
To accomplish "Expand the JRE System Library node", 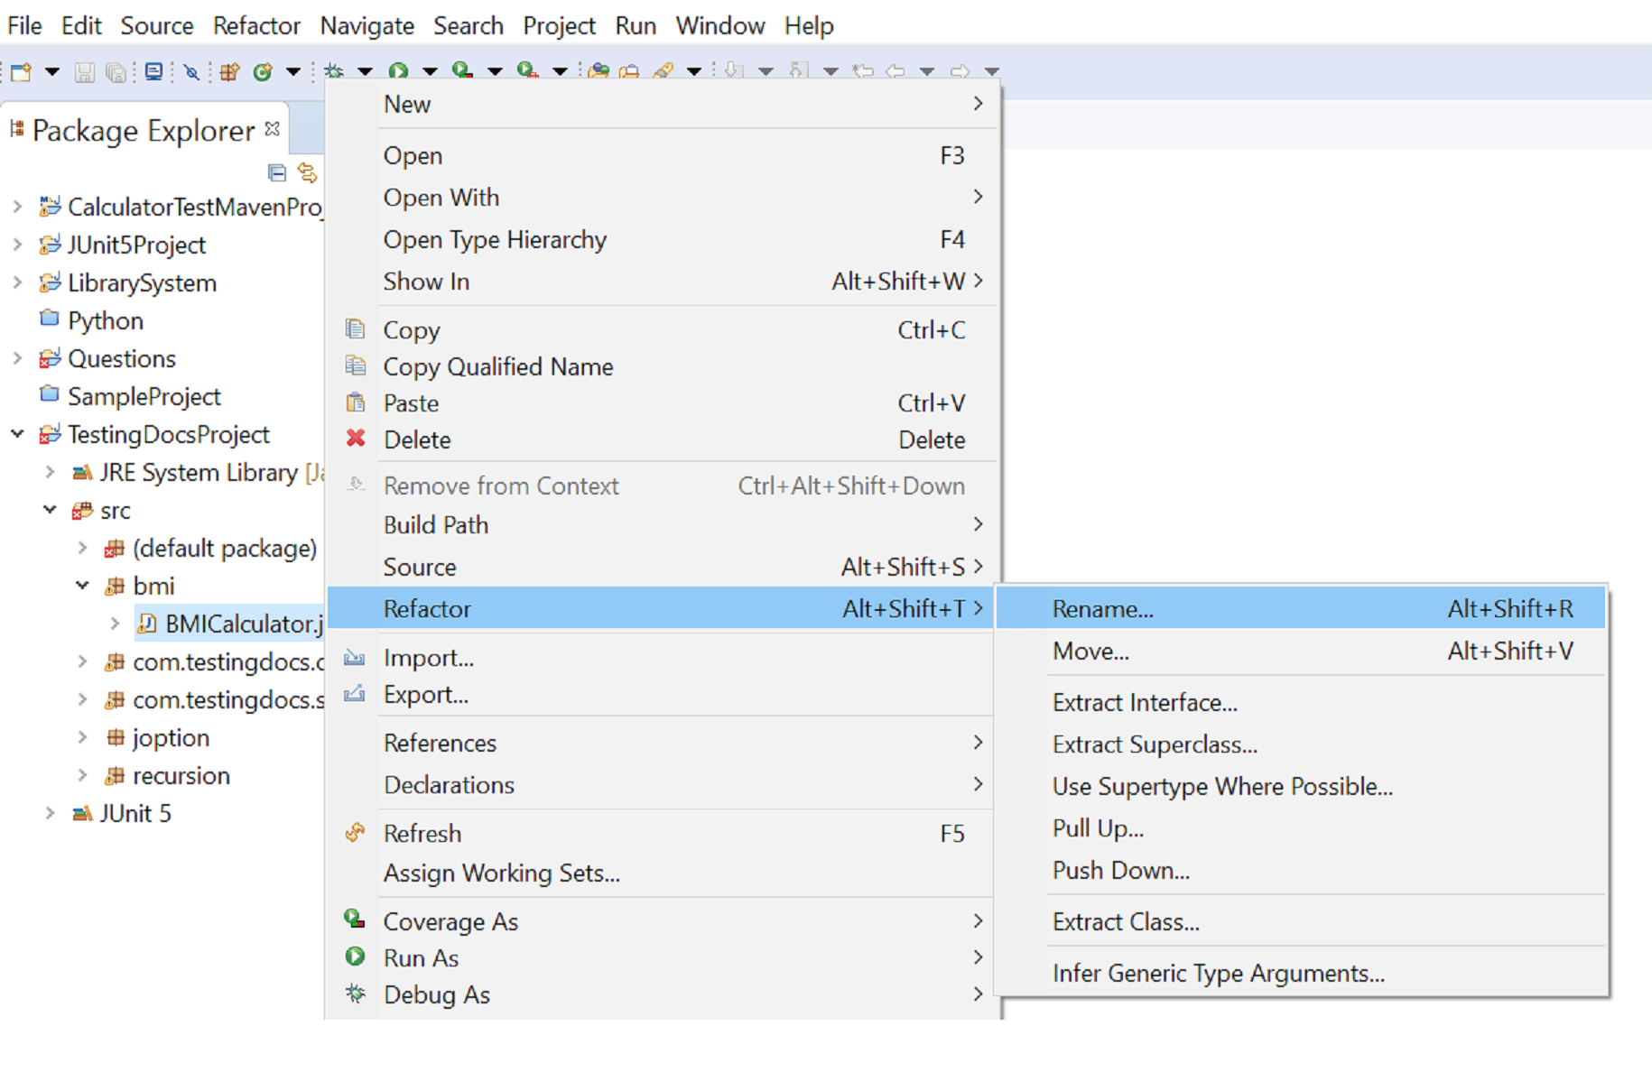I will 50,472.
